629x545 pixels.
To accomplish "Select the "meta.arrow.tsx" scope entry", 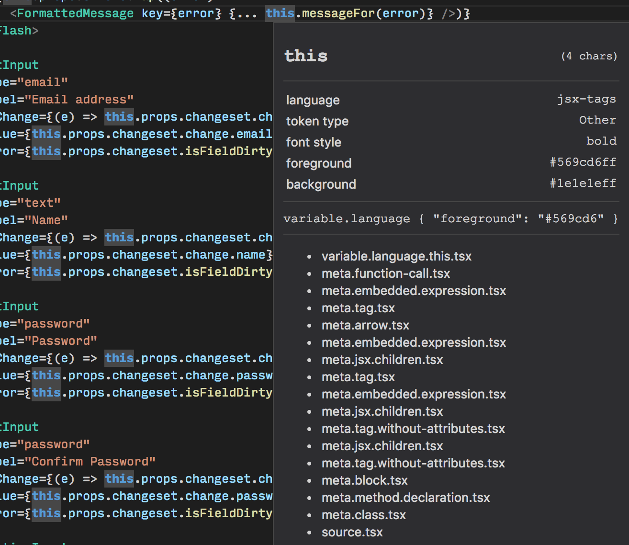I will click(x=365, y=325).
